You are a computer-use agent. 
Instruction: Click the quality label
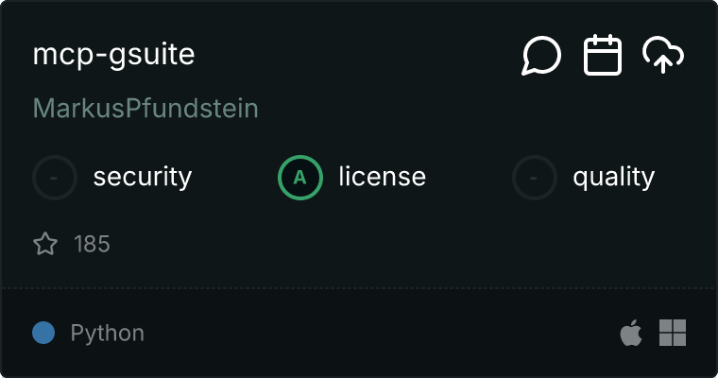coord(613,177)
